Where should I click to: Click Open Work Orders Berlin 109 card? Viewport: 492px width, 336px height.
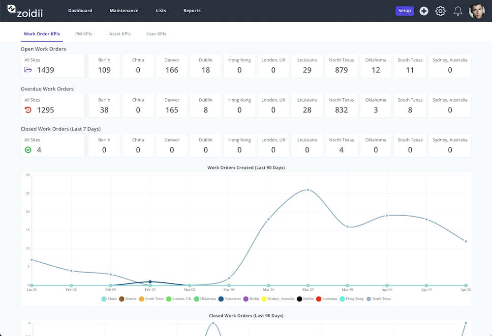pyautogui.click(x=104, y=66)
